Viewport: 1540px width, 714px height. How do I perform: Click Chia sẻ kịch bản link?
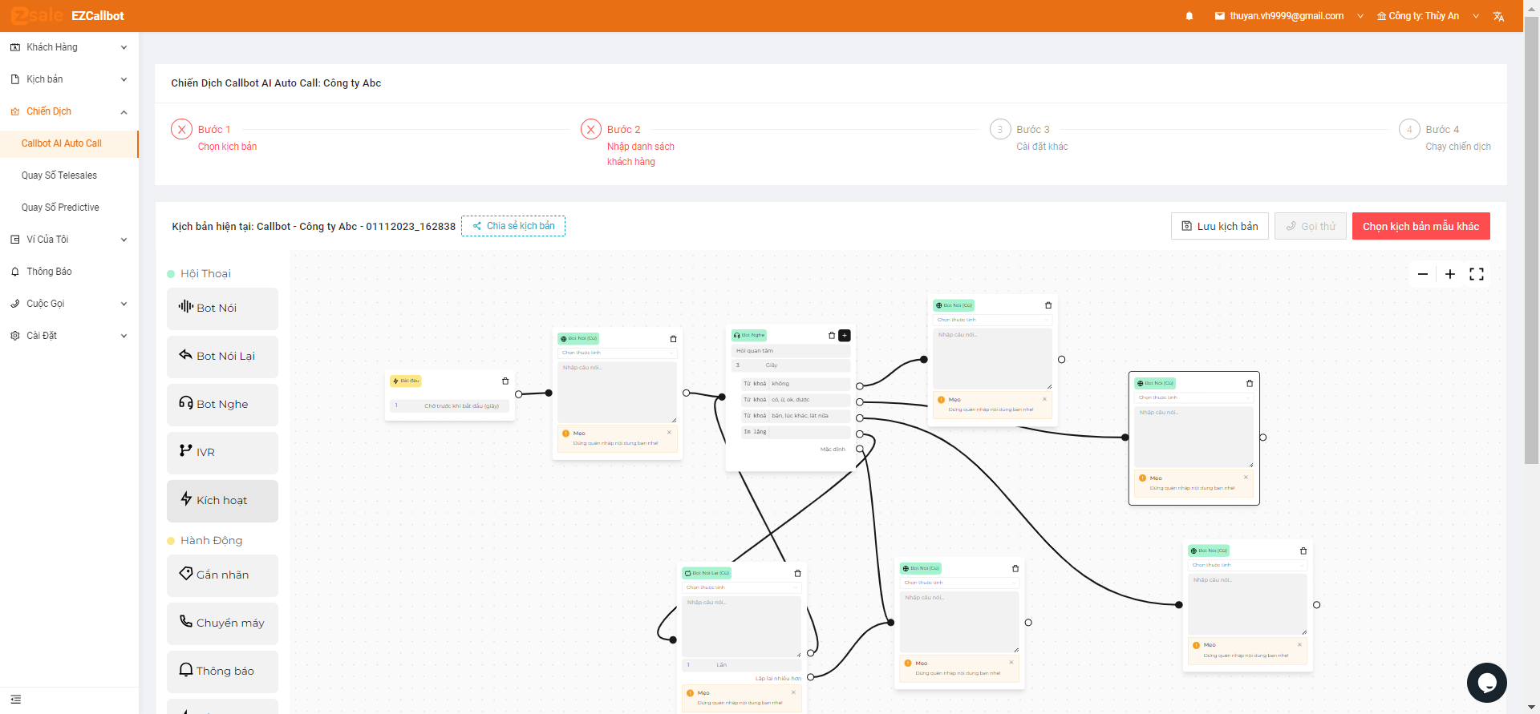(513, 226)
